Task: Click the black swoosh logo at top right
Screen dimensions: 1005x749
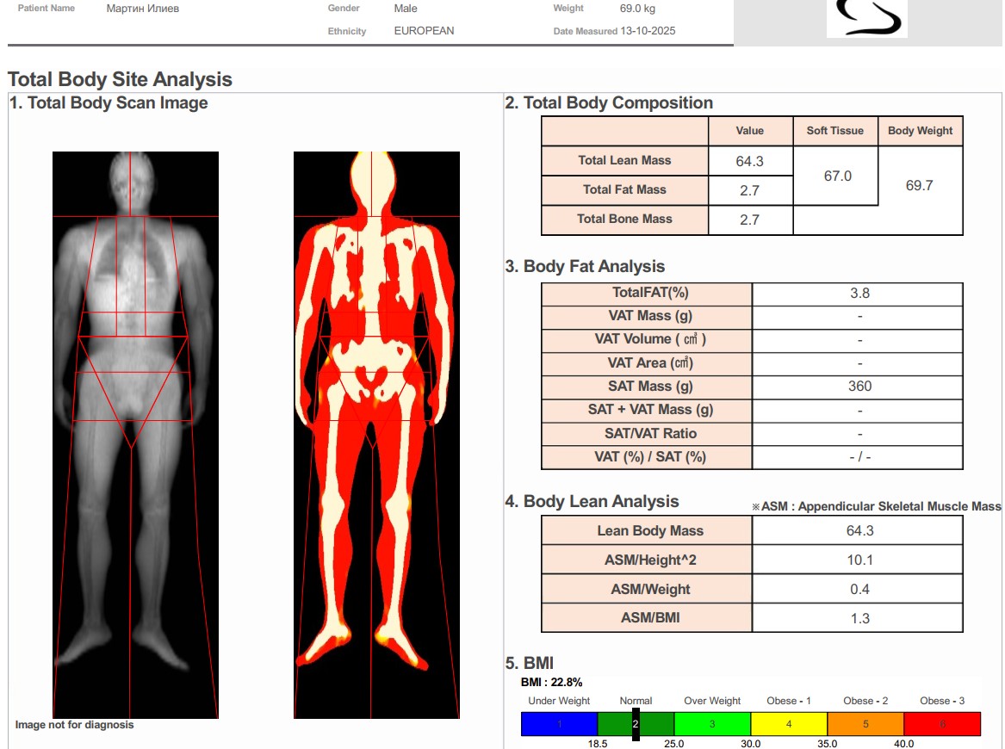Action: pos(866,17)
